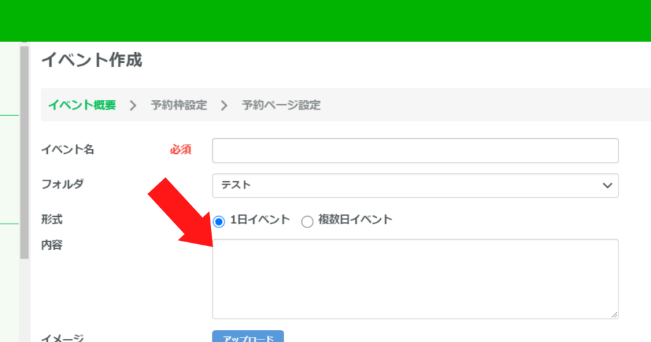The width and height of the screenshot is (651, 342).
Task: Click the red 必須 label
Action: (181, 150)
